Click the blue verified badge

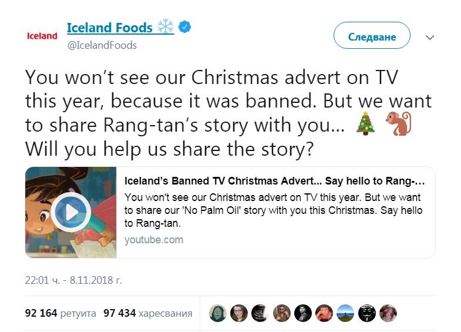184,27
